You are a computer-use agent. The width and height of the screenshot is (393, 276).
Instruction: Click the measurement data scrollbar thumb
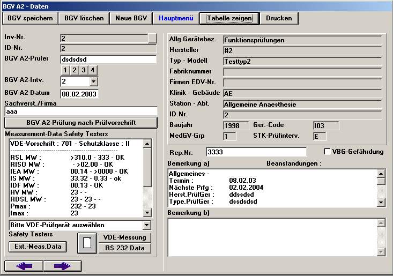click(x=147, y=167)
